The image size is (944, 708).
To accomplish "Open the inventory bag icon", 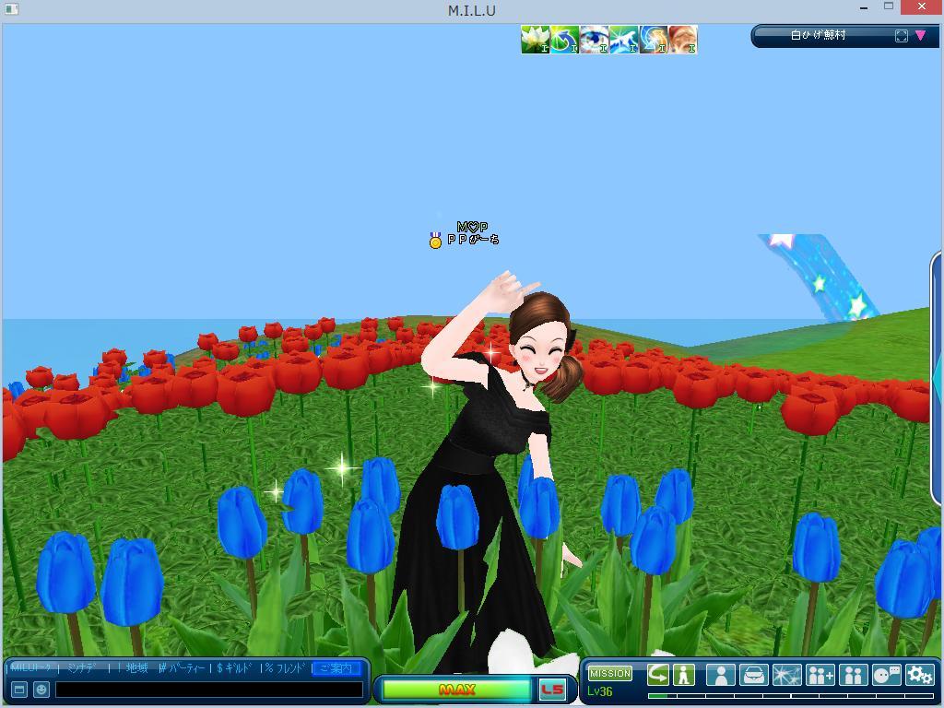I will (x=753, y=675).
